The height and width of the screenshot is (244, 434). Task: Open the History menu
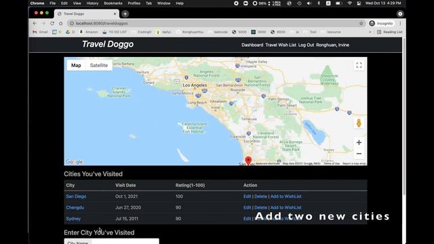92,3
